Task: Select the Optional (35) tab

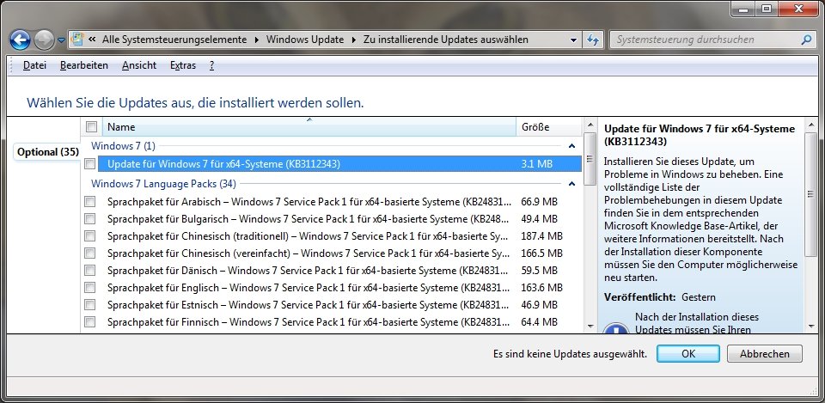Action: [48, 152]
